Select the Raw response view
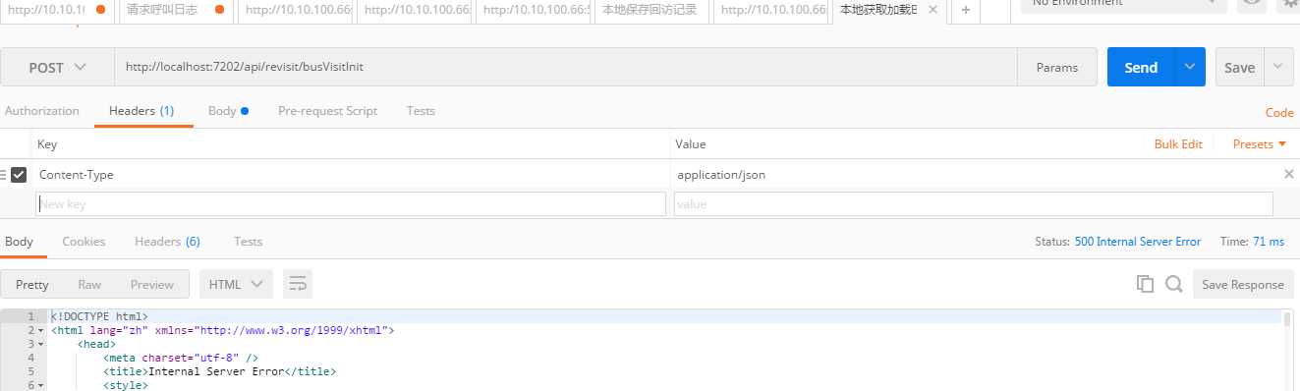1300x391 pixels. (x=89, y=284)
